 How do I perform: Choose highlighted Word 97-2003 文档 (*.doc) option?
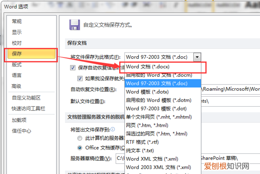click(163, 83)
